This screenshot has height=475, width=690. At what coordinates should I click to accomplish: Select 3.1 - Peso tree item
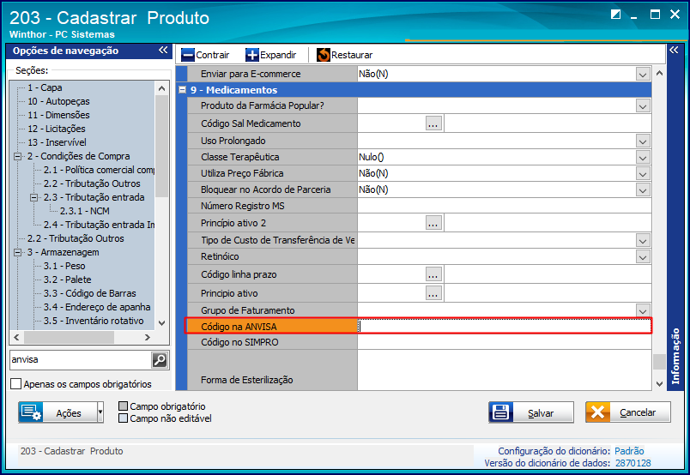pyautogui.click(x=64, y=266)
